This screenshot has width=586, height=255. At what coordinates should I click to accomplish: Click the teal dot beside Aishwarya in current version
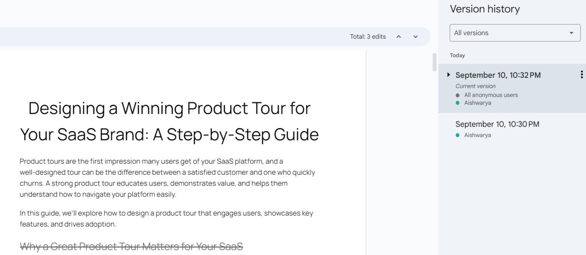pos(457,103)
